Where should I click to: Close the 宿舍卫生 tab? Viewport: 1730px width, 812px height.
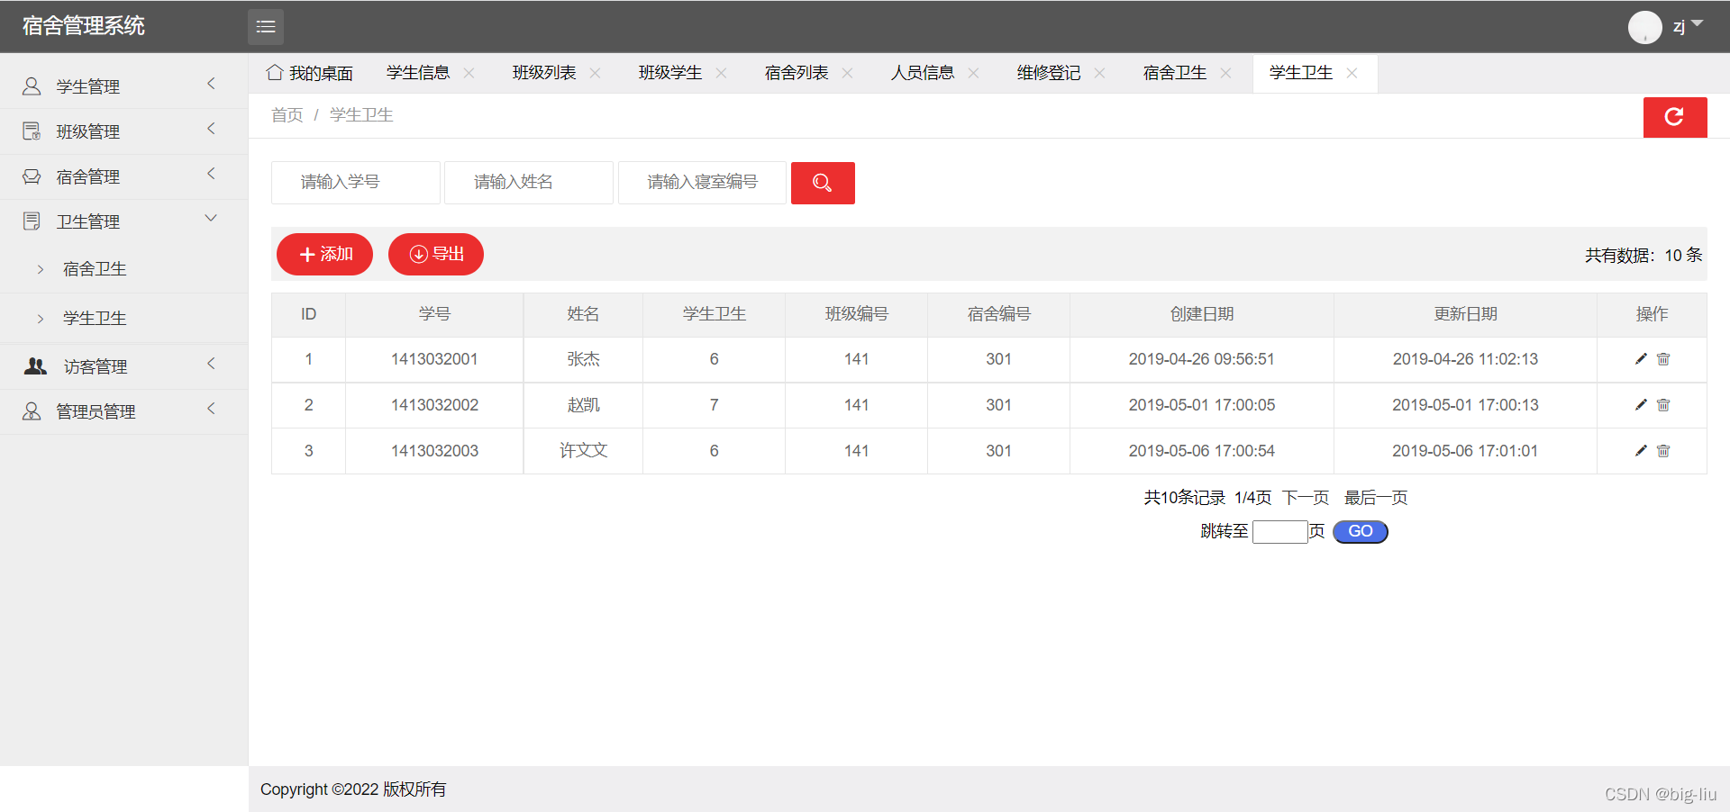1226,73
